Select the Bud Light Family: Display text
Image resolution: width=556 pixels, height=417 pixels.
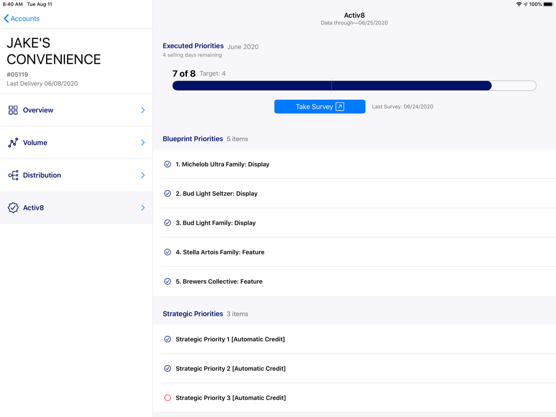coord(216,223)
